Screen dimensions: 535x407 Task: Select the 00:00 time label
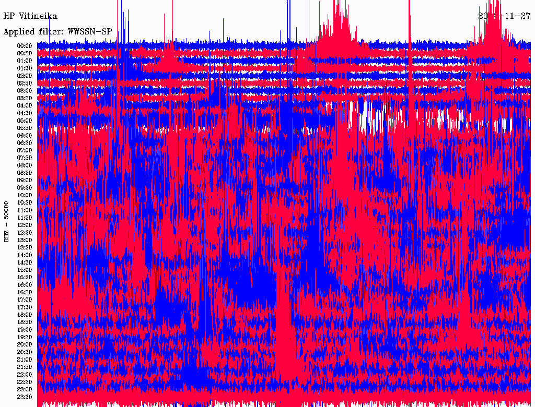[25, 46]
